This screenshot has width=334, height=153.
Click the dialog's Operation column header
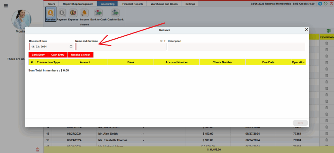(x=298, y=62)
